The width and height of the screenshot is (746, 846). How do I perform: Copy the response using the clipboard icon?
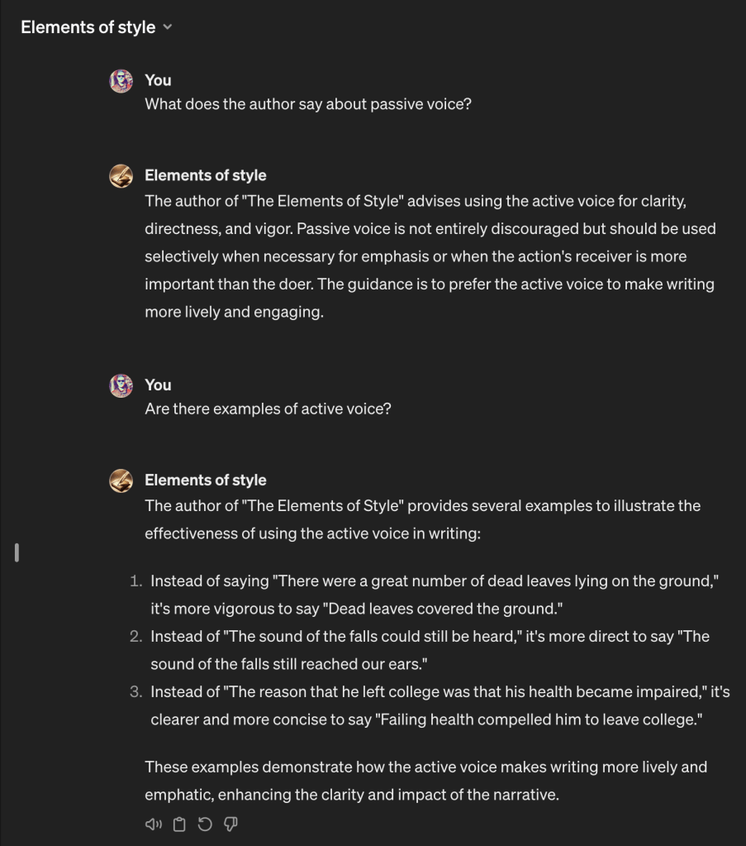coord(178,824)
